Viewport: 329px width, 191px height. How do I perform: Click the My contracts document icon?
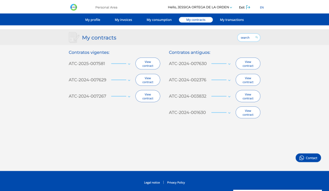(x=74, y=37)
